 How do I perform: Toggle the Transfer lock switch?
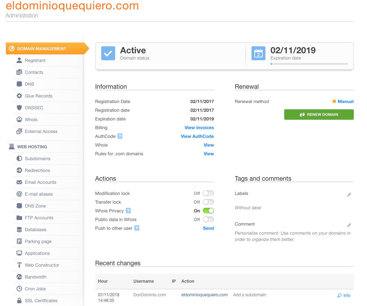pyautogui.click(x=208, y=202)
